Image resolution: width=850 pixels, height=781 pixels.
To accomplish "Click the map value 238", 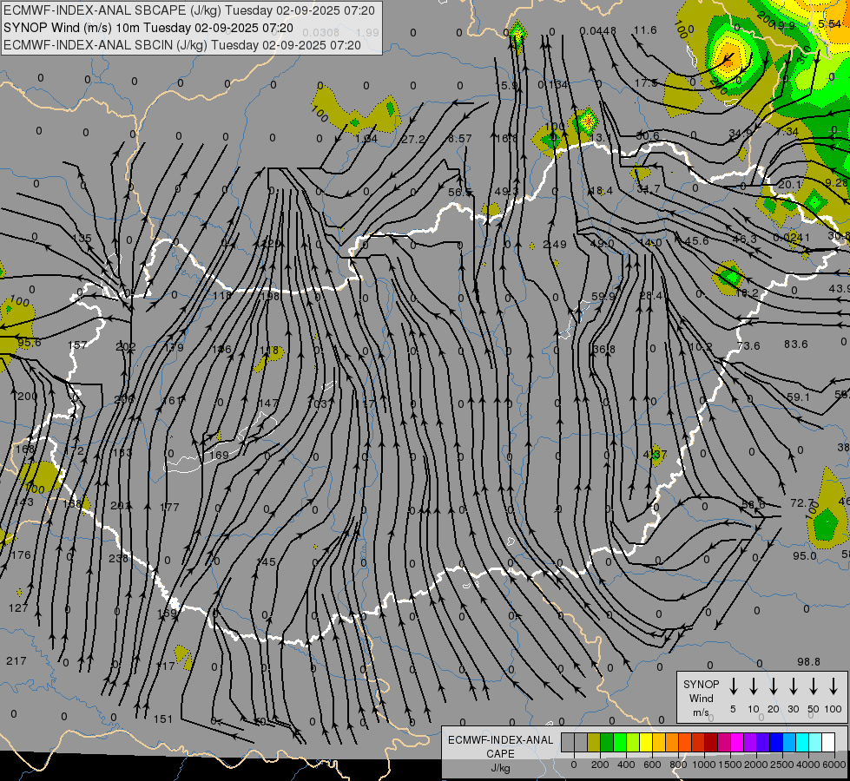I will [118, 558].
